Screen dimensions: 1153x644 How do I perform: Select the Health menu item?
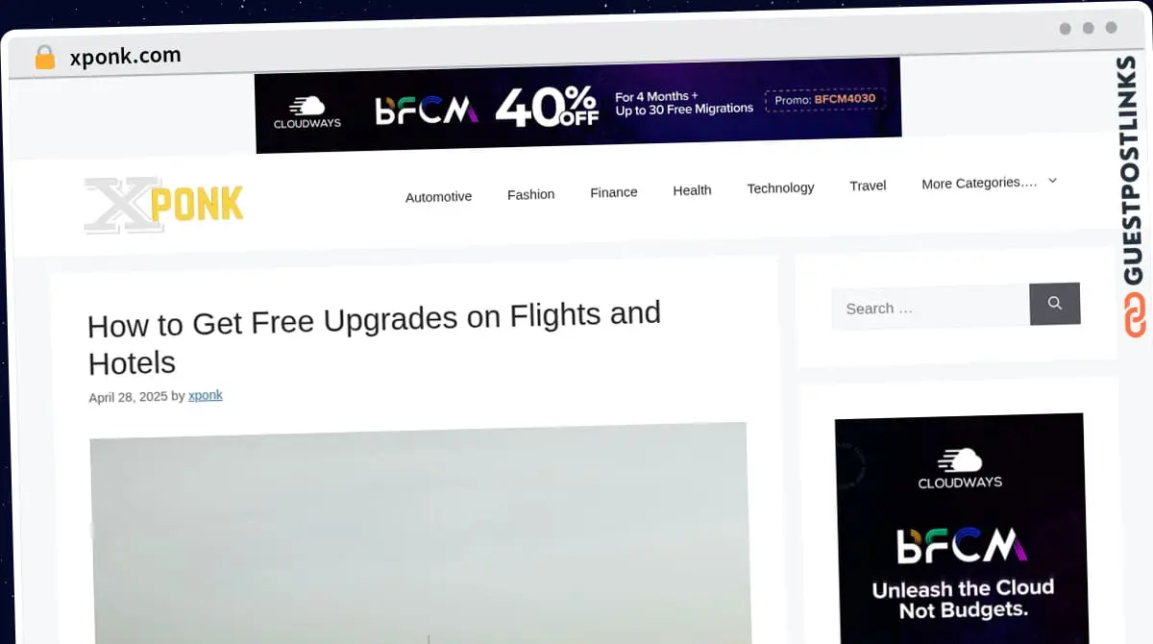[692, 190]
